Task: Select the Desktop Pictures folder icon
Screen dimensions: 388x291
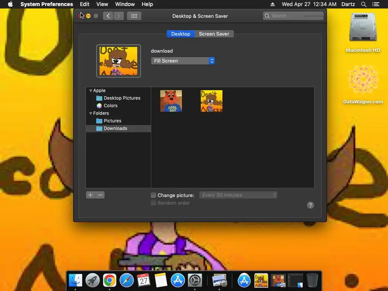Action: (x=99, y=98)
